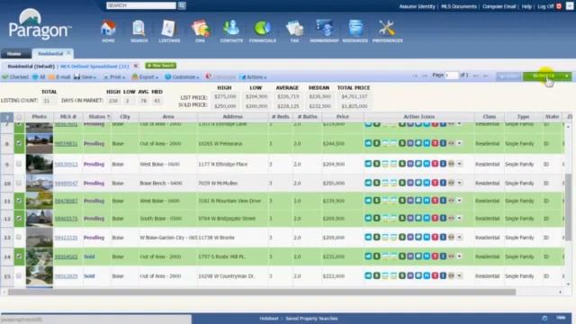Expand the action icons arrow in row 10
Screen dimensions: 576x324
459,183
